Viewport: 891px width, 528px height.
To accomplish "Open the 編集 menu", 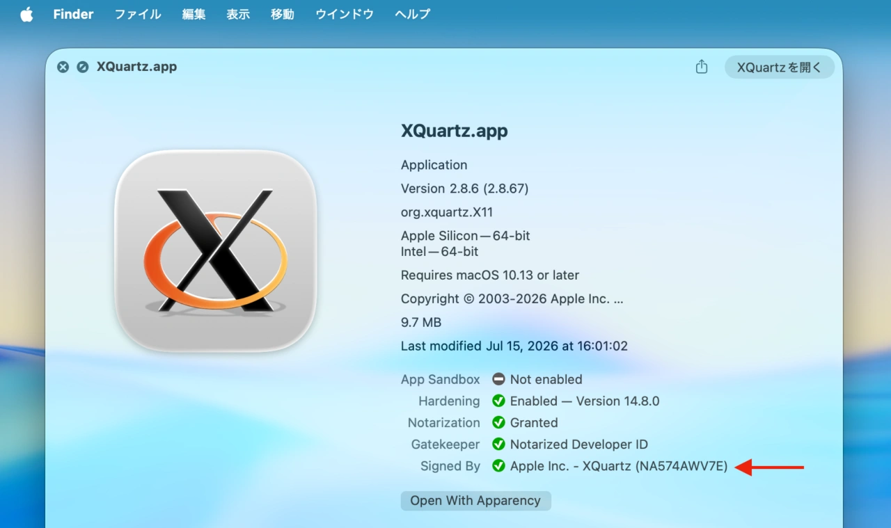I will (194, 14).
